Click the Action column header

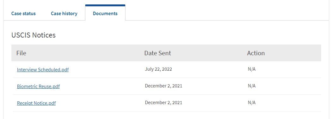(256, 53)
